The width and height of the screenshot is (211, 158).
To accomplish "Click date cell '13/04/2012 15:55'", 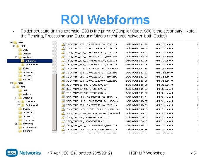I will tap(137, 129).
